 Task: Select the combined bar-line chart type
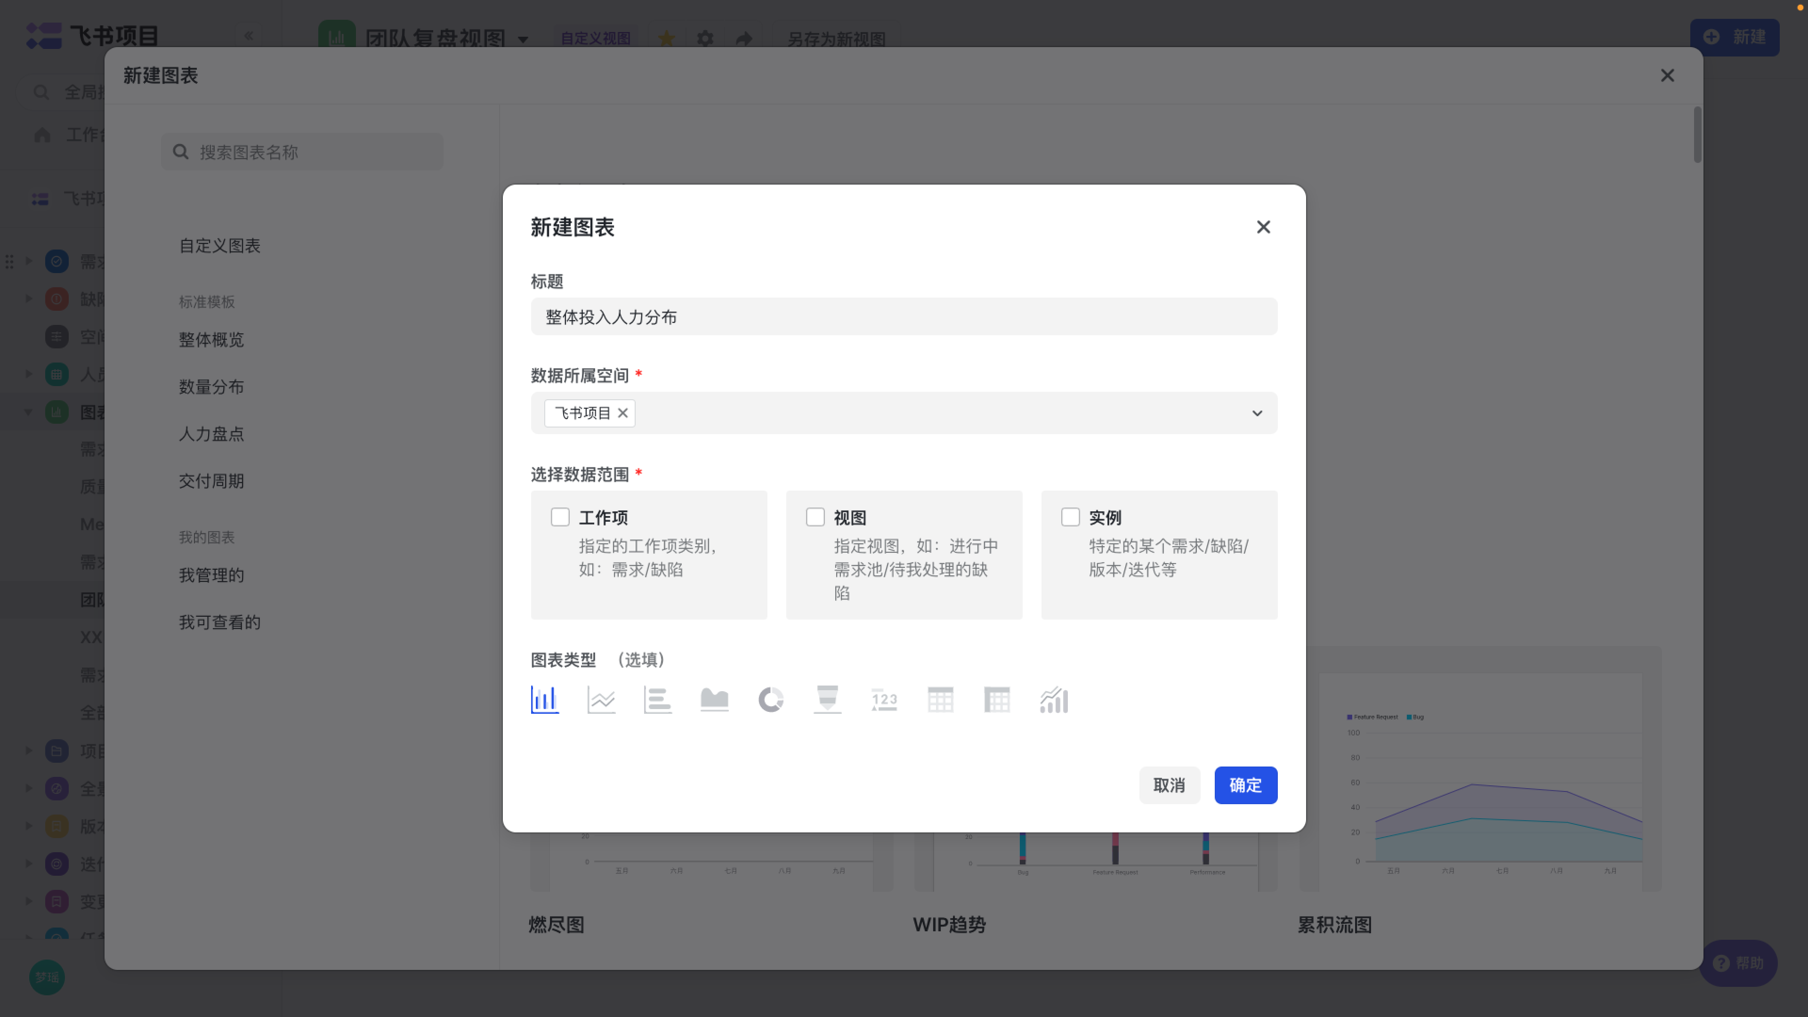(x=1054, y=700)
